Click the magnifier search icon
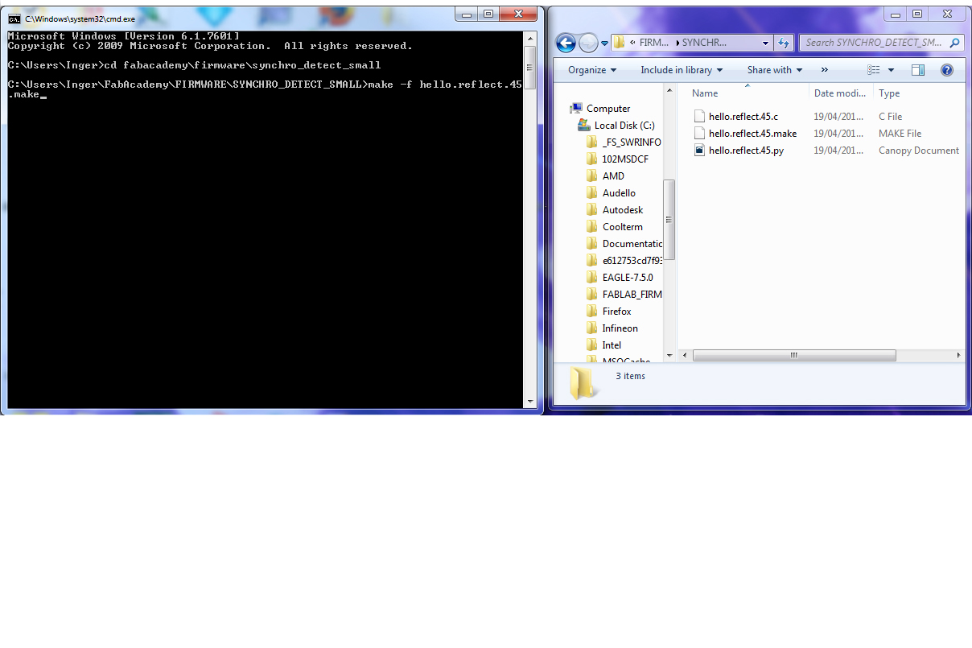This screenshot has width=972, height=648. point(955,43)
